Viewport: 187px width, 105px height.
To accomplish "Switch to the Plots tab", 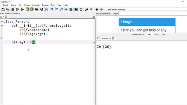I will (x=156, y=34).
